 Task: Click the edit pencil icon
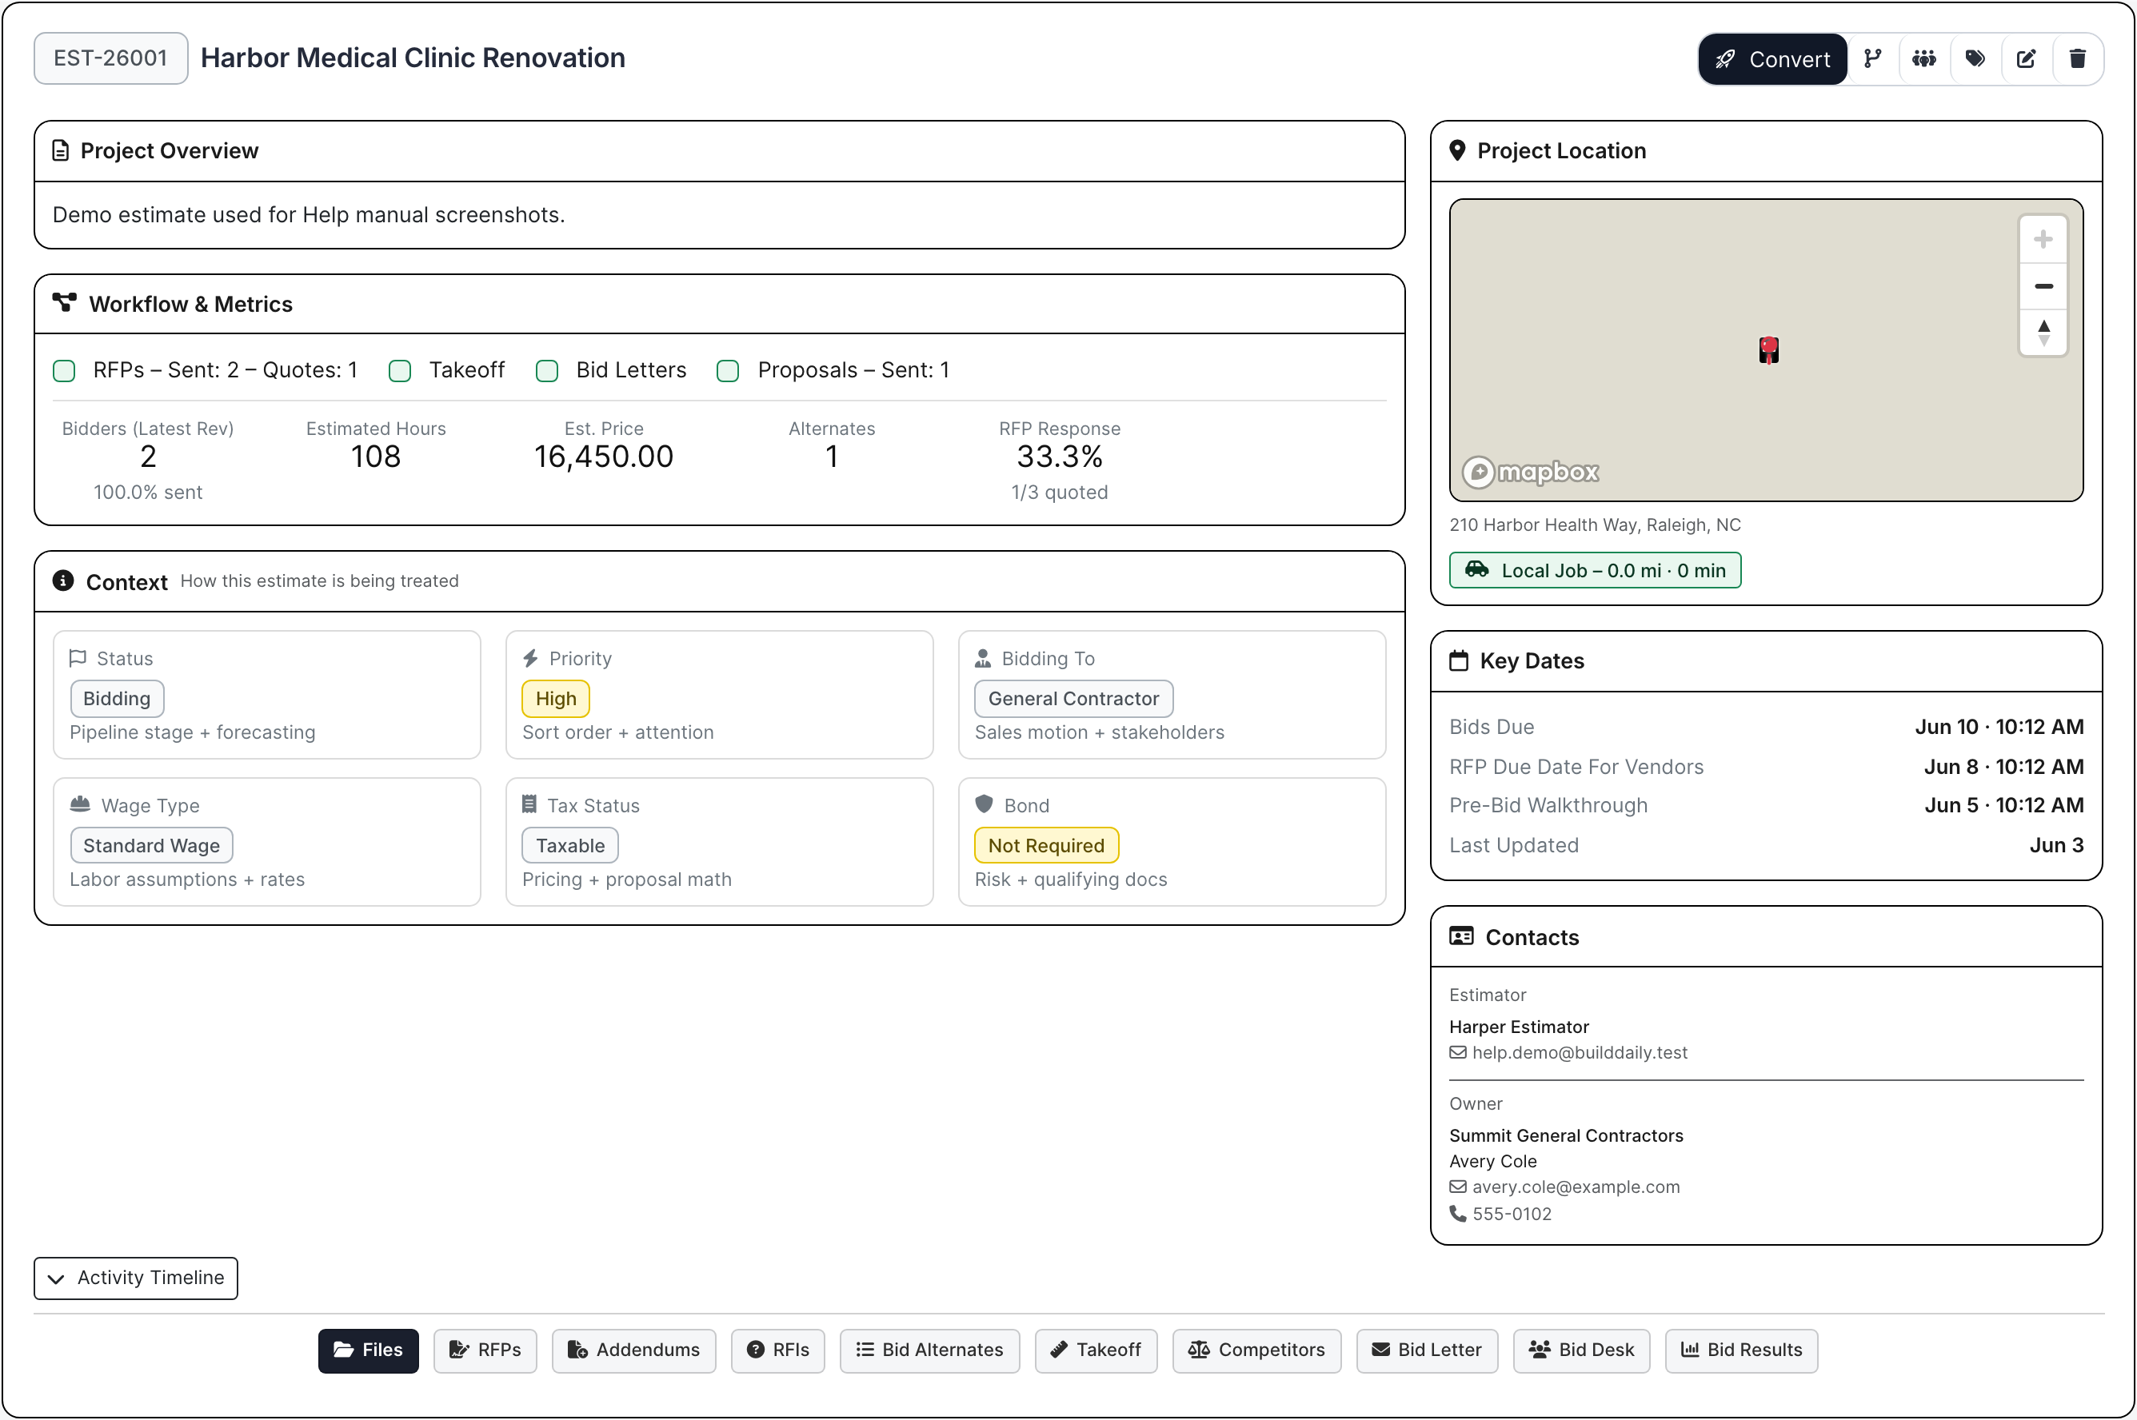point(2026,59)
